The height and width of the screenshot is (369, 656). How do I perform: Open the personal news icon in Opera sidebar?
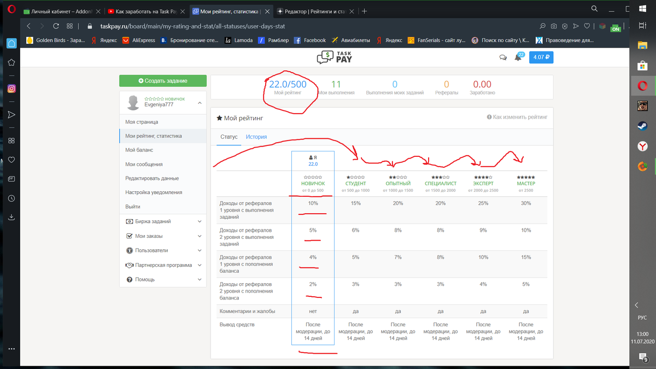tap(11, 179)
